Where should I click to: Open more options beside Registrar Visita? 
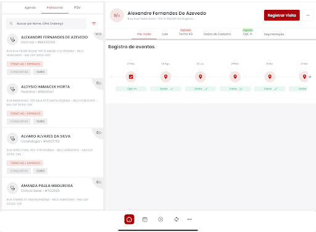308,15
